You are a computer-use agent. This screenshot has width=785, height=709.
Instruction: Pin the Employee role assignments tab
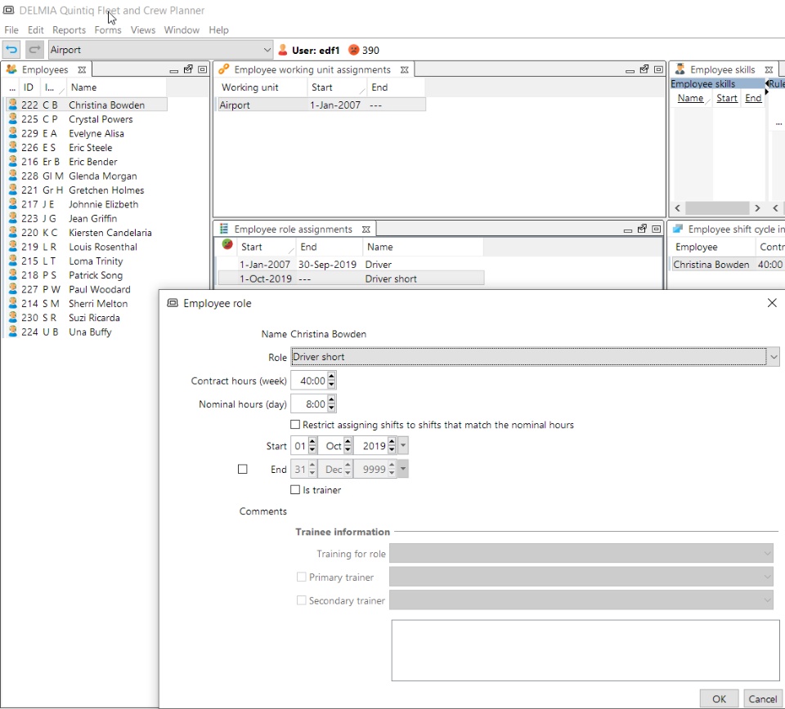366,230
